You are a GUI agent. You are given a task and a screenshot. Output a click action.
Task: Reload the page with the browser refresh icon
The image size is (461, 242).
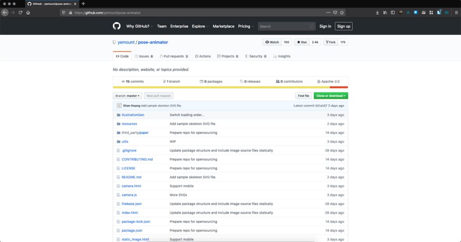coord(20,13)
